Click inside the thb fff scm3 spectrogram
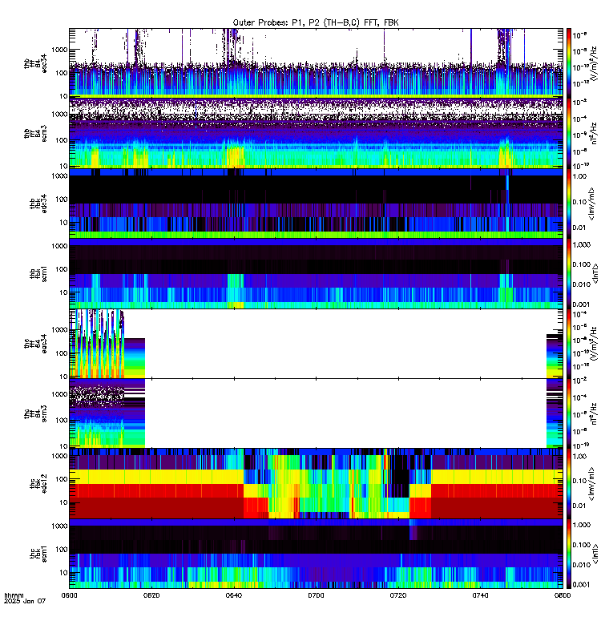Viewport: 601px width, 641px height. click(x=316, y=133)
